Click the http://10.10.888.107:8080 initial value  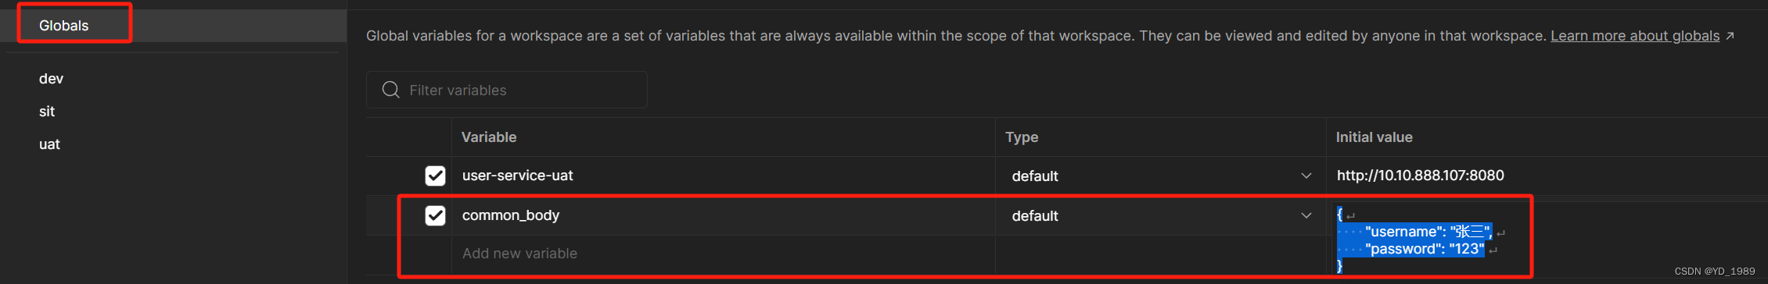click(1420, 176)
